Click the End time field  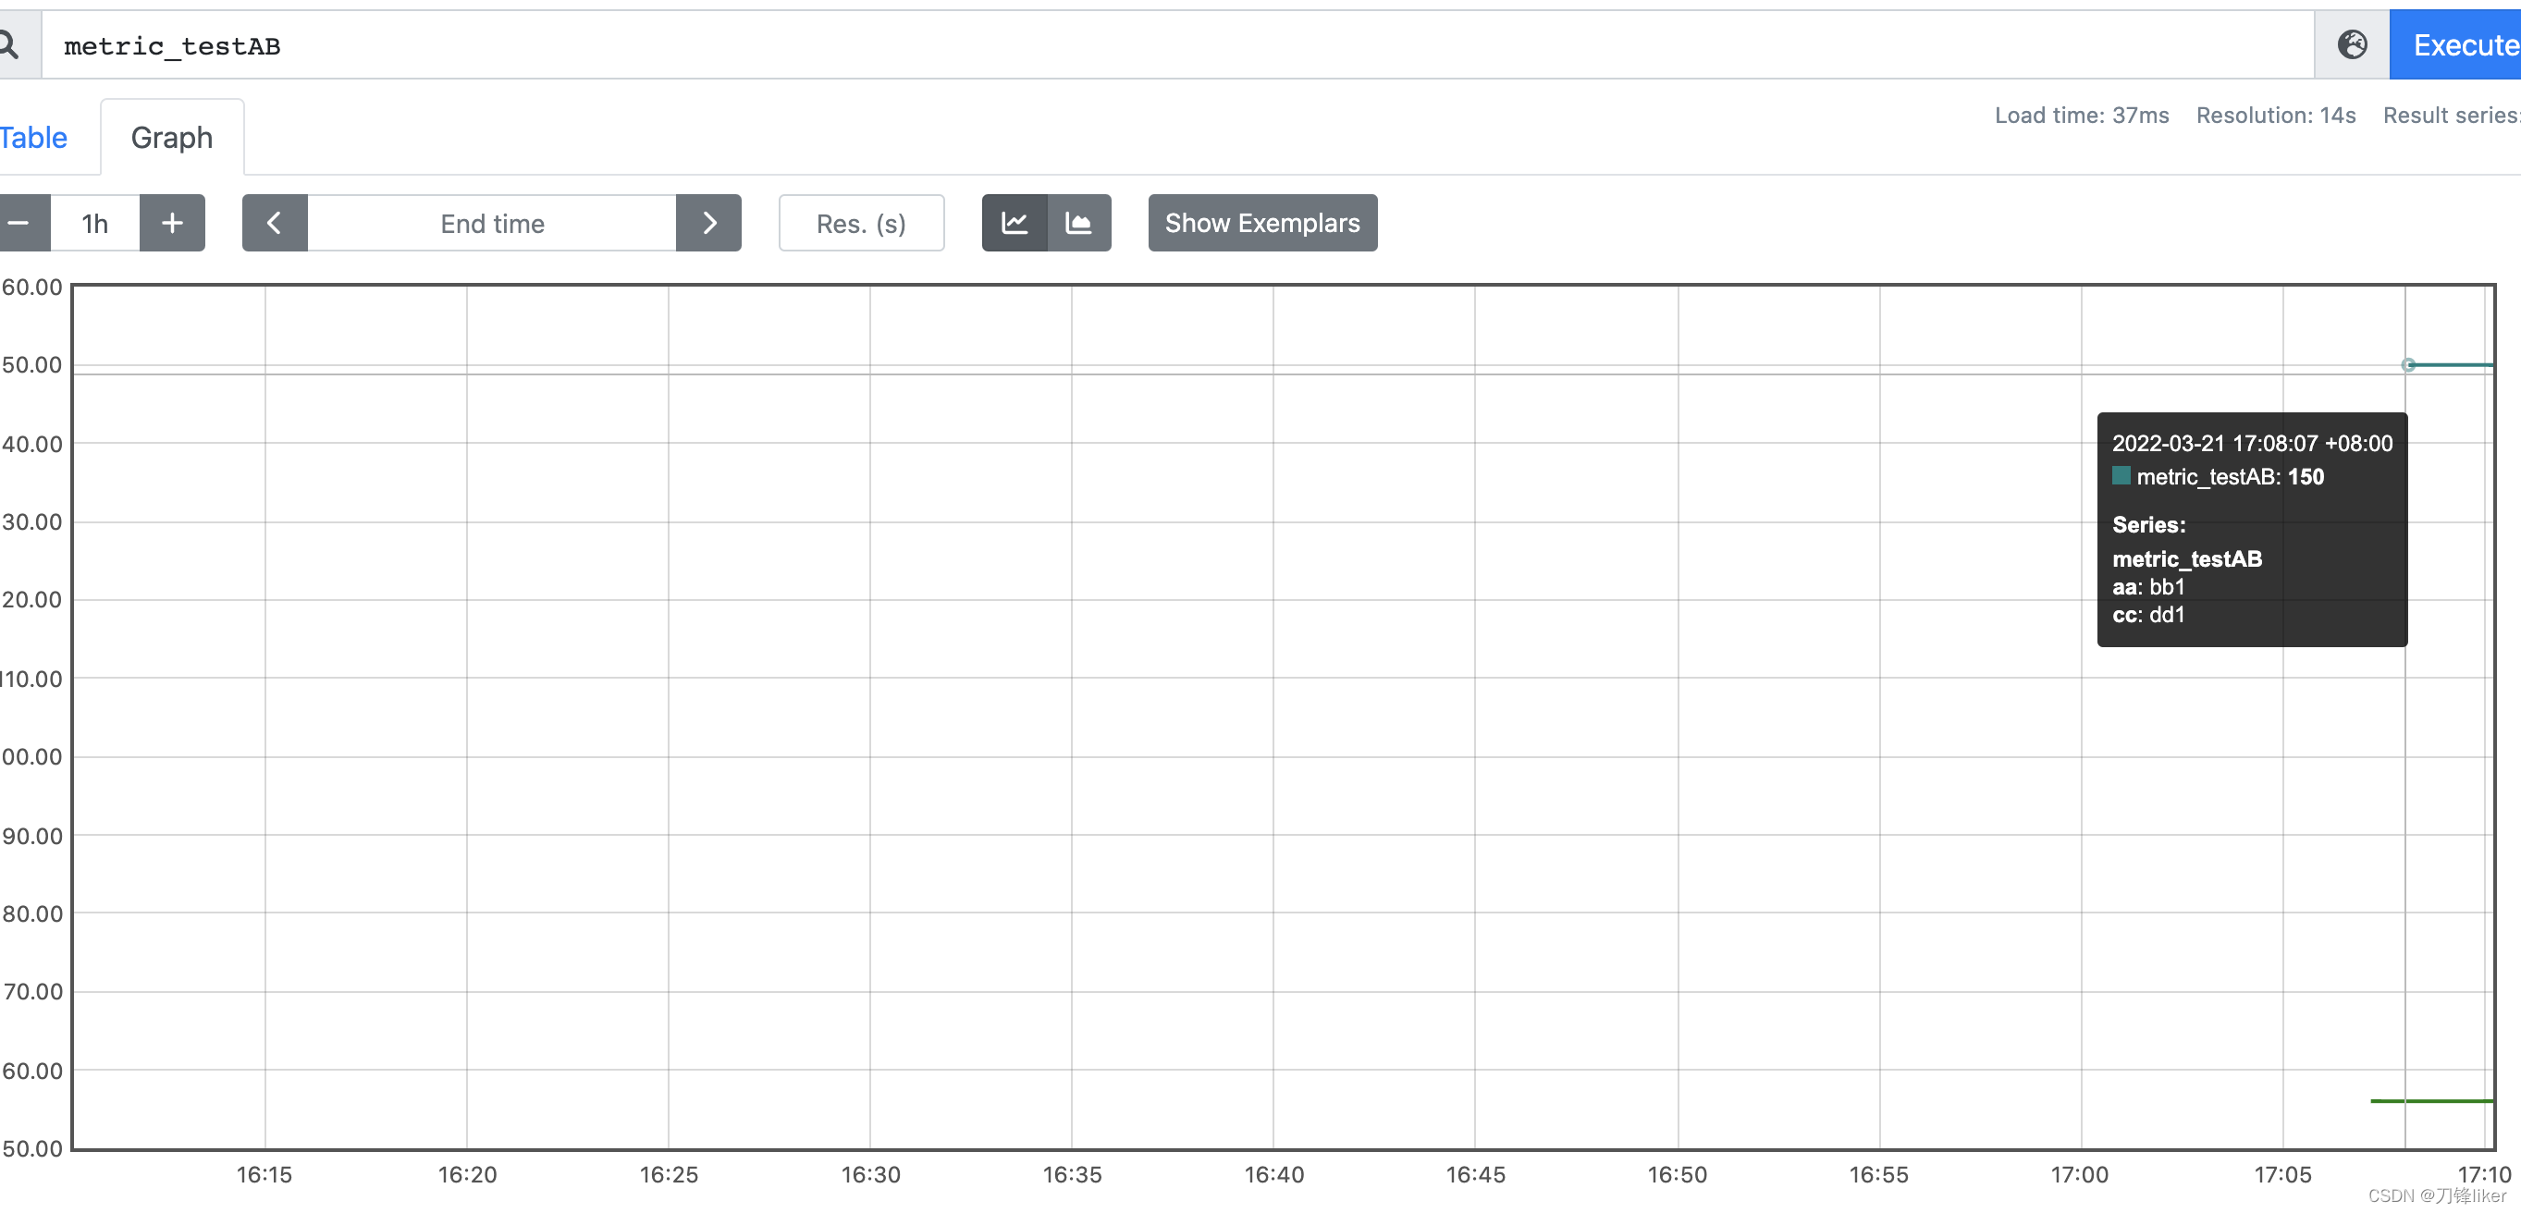[491, 223]
